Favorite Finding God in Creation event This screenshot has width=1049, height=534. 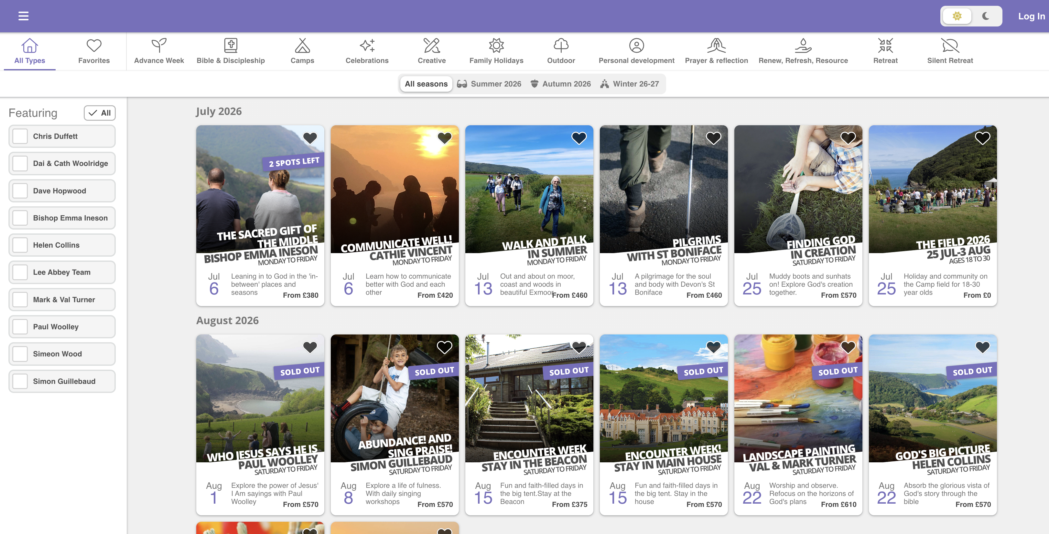click(x=848, y=138)
